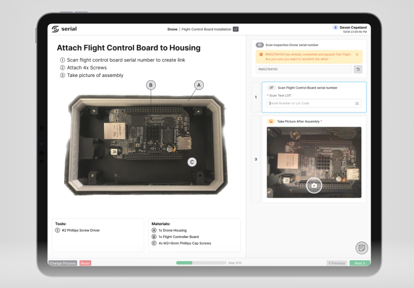Reset the RMX2764150 serial entry
The width and height of the screenshot is (414, 288).
click(x=358, y=69)
